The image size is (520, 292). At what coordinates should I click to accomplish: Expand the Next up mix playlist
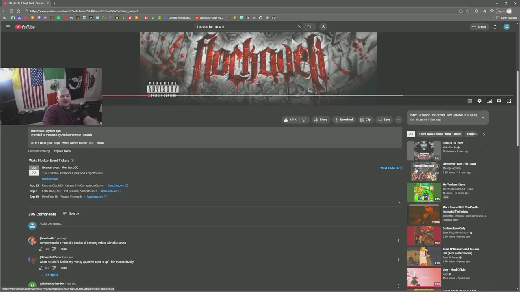pos(483,118)
